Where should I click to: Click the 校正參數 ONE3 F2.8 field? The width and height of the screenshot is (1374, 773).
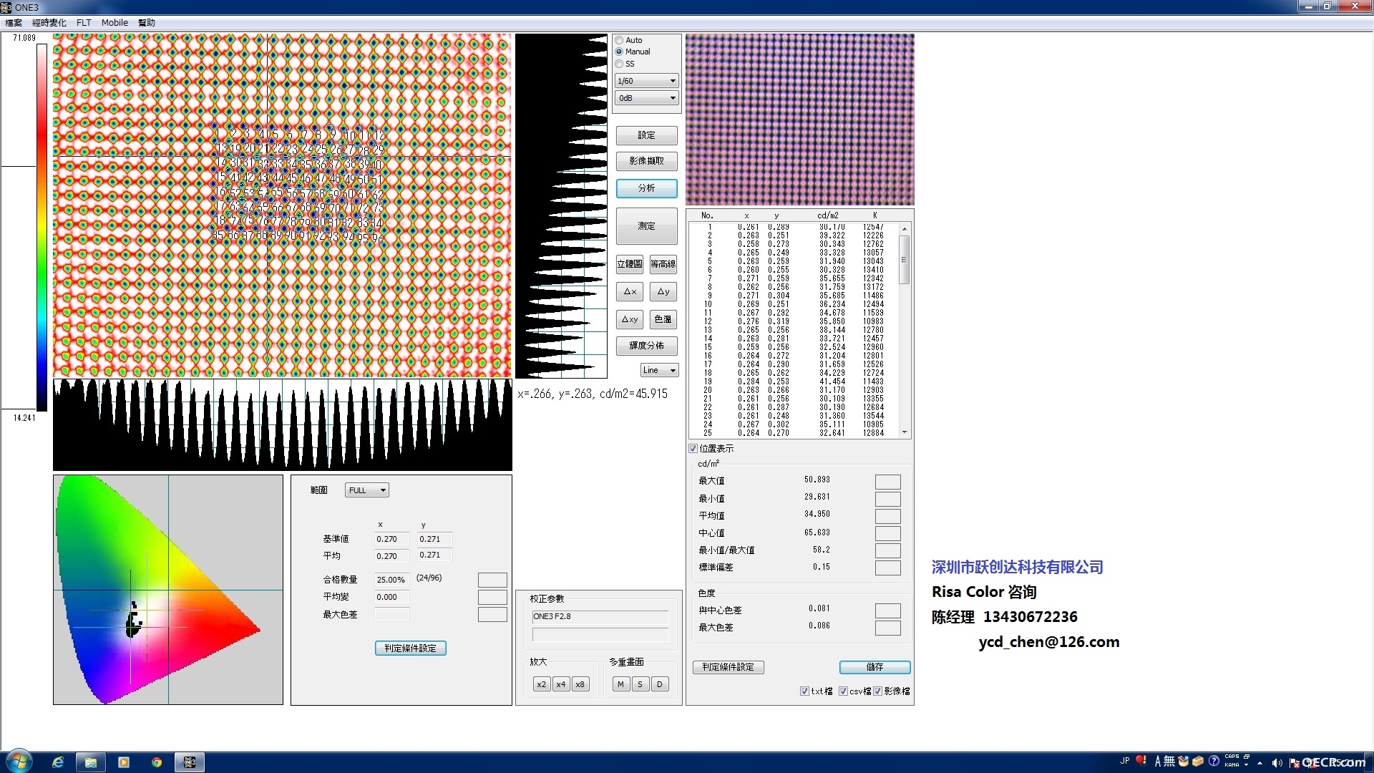600,616
